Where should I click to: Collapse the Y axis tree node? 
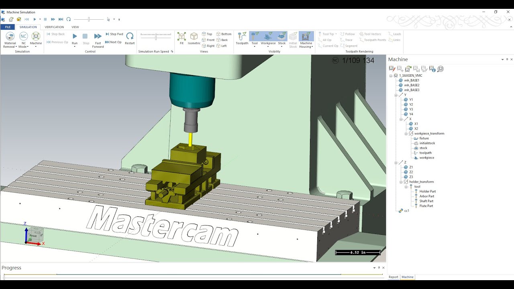pyautogui.click(x=396, y=95)
